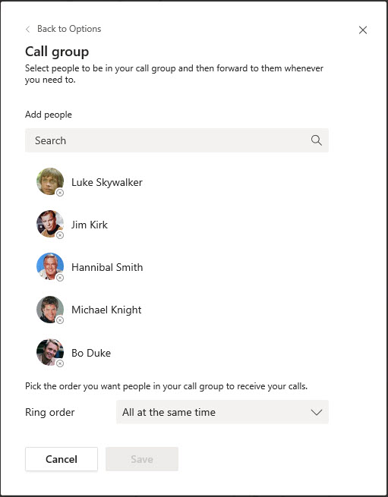
Task: Click Jim Kirk's avatar photo
Action: pyautogui.click(x=50, y=224)
